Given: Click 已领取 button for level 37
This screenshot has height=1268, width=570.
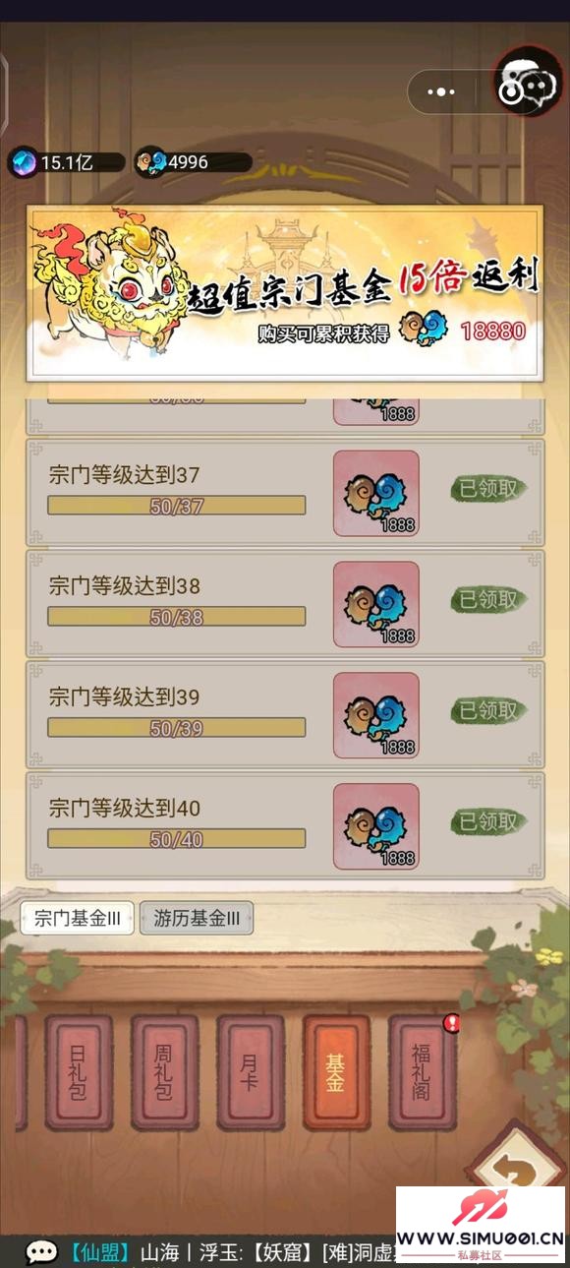Looking at the screenshot, I should (x=488, y=489).
